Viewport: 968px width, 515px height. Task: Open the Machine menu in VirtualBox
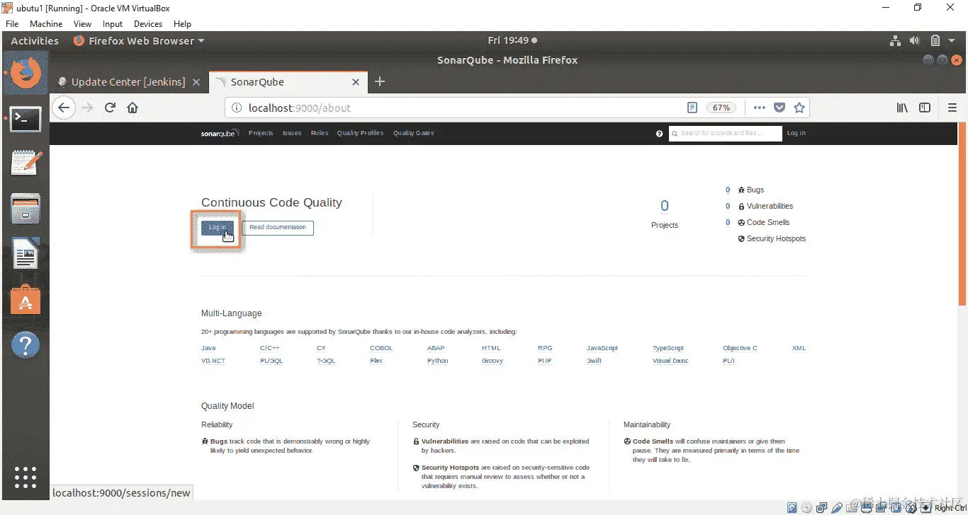pos(45,23)
